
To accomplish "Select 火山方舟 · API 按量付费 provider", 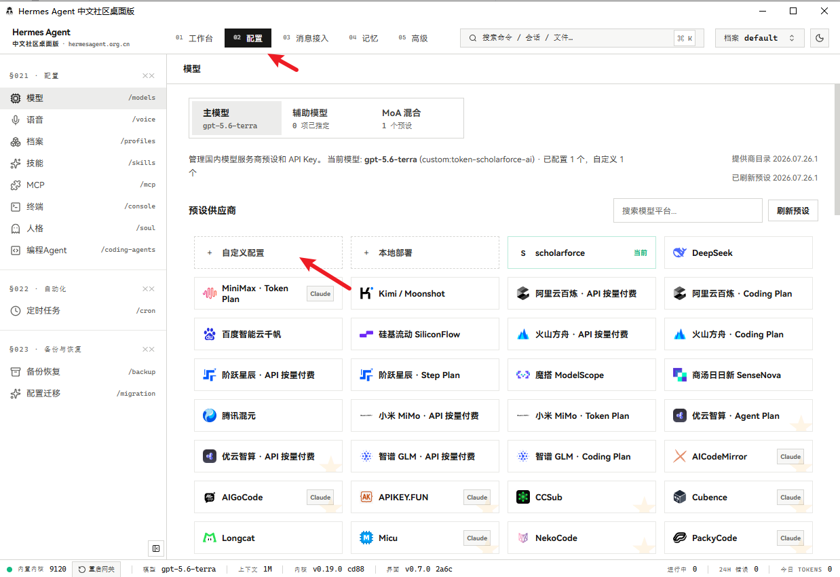I will point(581,334).
